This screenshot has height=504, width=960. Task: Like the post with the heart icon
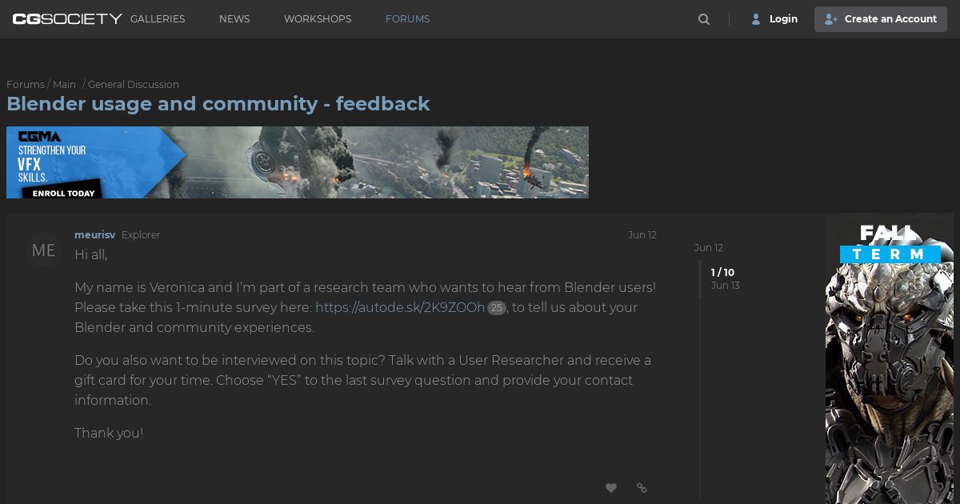click(x=611, y=488)
